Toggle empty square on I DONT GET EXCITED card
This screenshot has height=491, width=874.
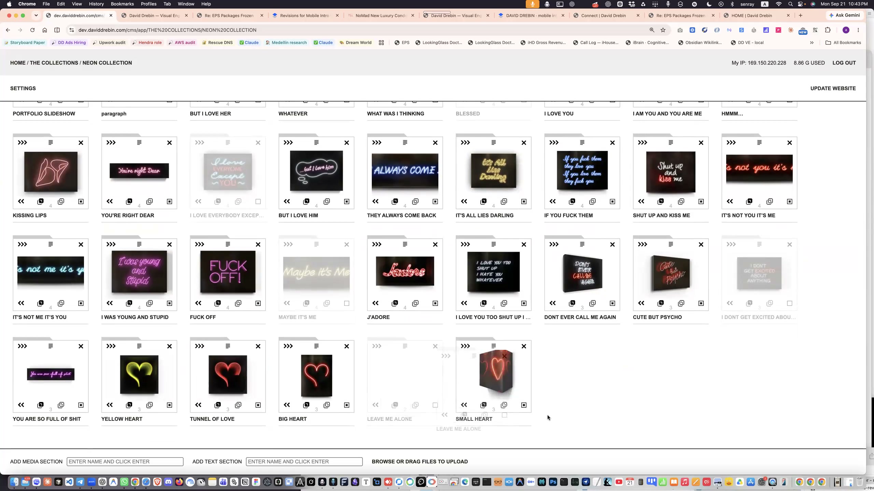[x=790, y=303]
